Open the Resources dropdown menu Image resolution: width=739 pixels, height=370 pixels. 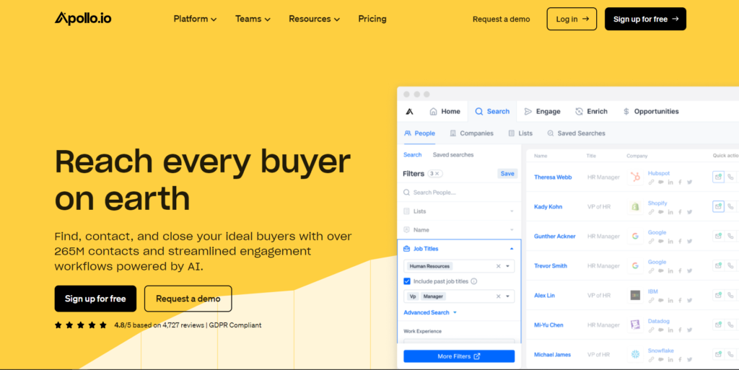[x=315, y=19]
